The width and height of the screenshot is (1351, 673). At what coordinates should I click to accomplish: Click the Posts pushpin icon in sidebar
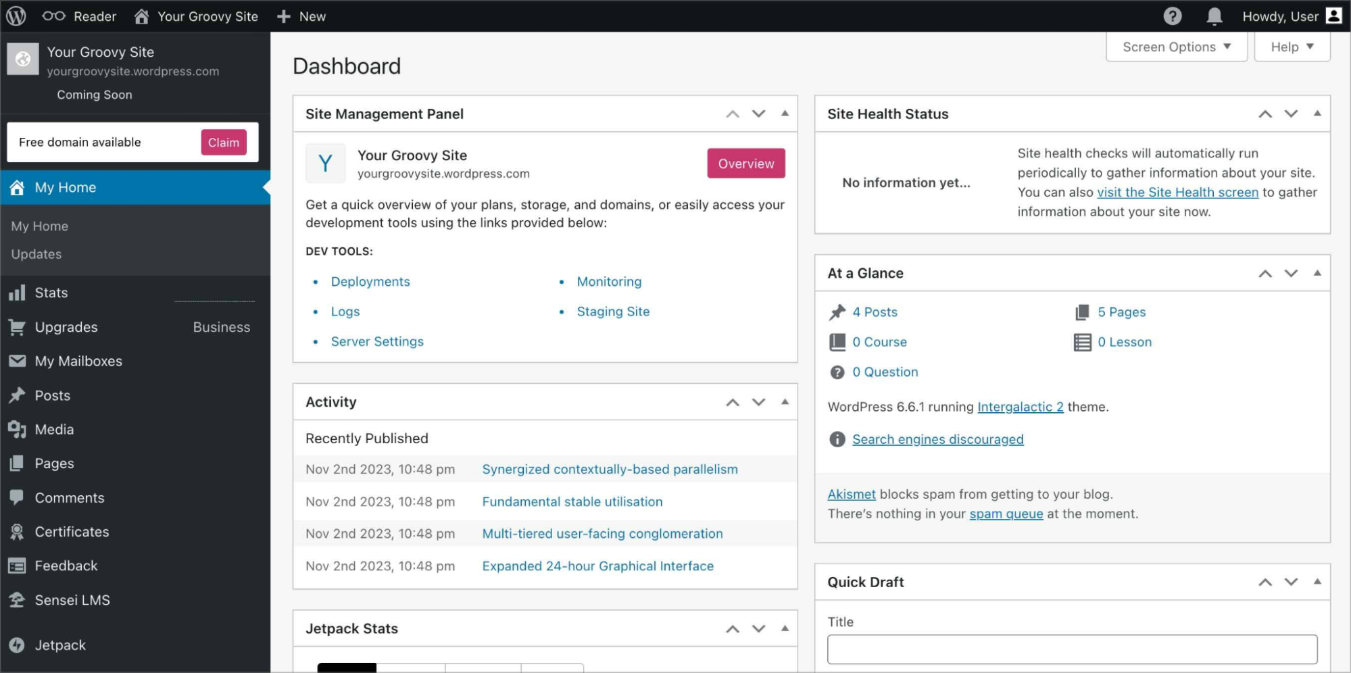tap(17, 395)
